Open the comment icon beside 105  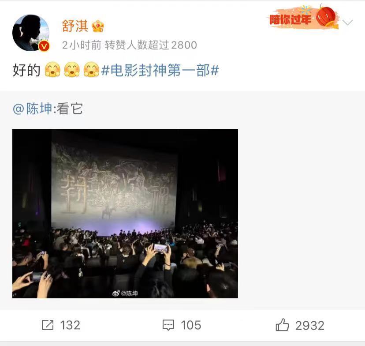(168, 325)
